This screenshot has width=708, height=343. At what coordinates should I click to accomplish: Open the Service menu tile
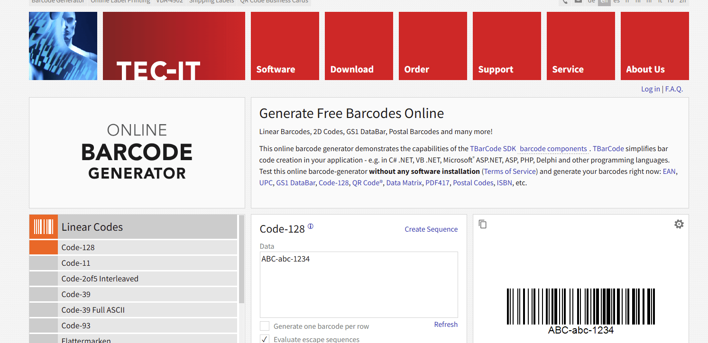click(x=581, y=46)
